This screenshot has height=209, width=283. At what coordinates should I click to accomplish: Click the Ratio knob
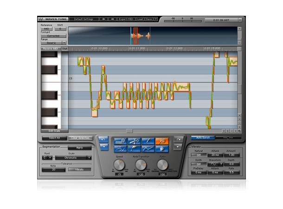[x=162, y=165]
